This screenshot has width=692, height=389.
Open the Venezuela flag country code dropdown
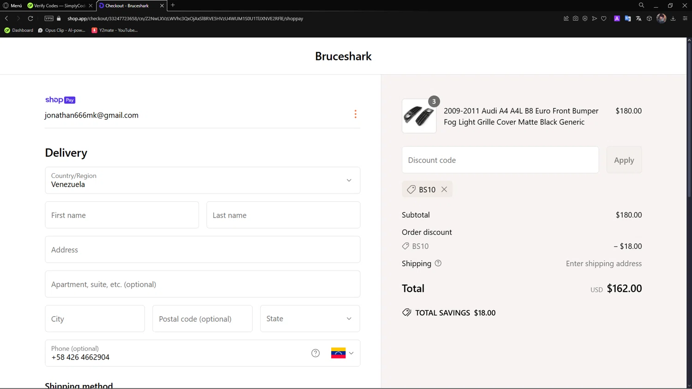point(342,353)
